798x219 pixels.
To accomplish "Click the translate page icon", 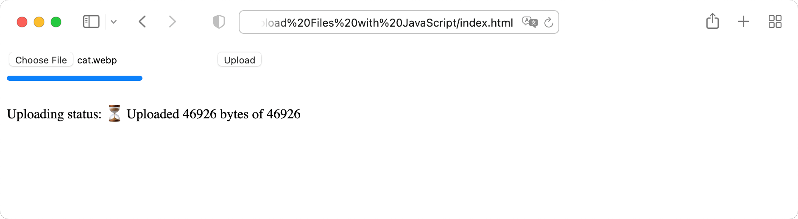I will coord(530,22).
